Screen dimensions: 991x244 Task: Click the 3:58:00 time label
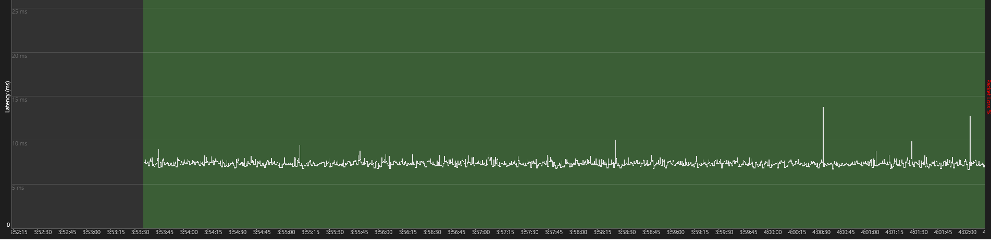tap(578, 232)
